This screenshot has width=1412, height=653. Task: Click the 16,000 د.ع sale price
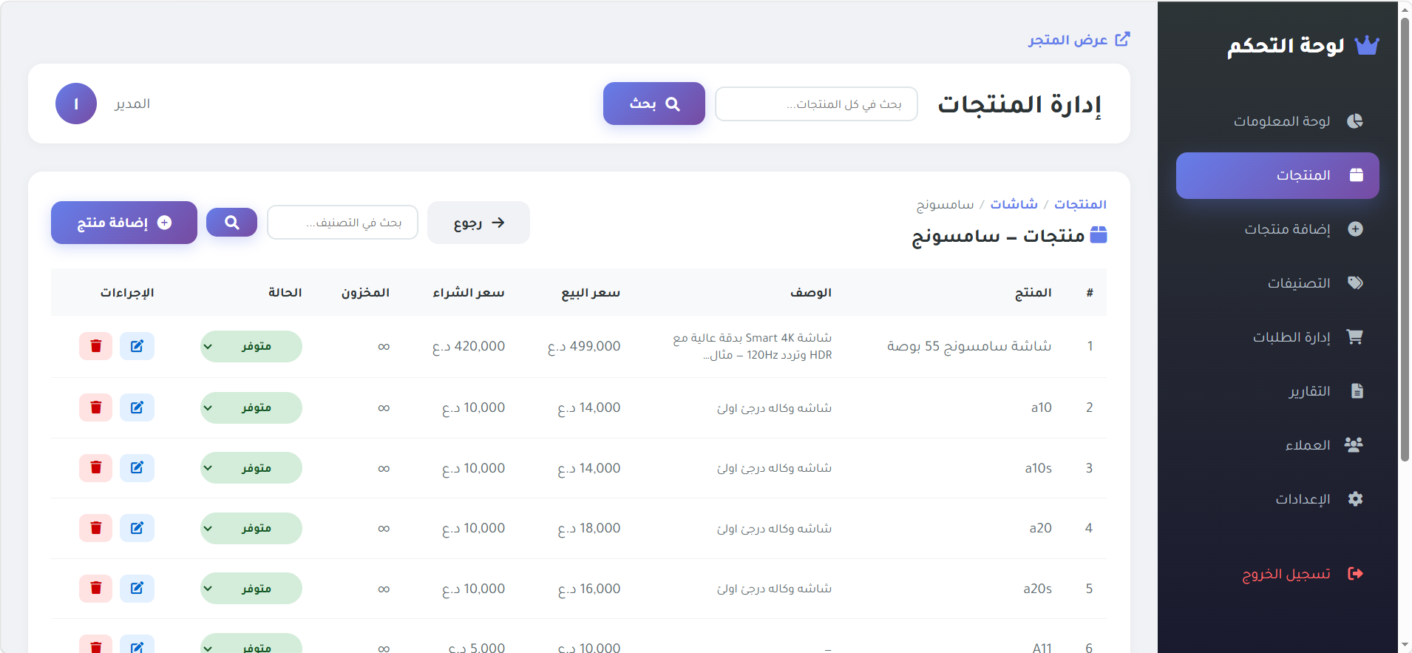click(x=589, y=589)
